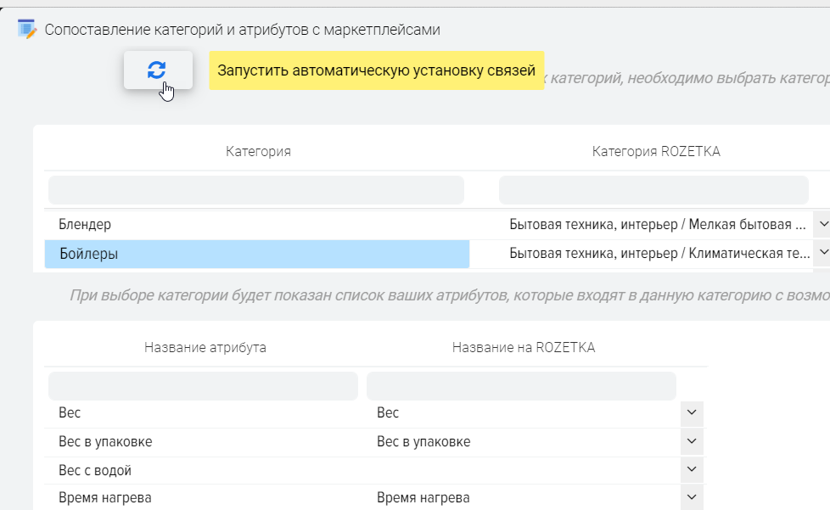This screenshot has height=510, width=830.
Task: Click the Категория column filter field
Action: click(x=256, y=190)
